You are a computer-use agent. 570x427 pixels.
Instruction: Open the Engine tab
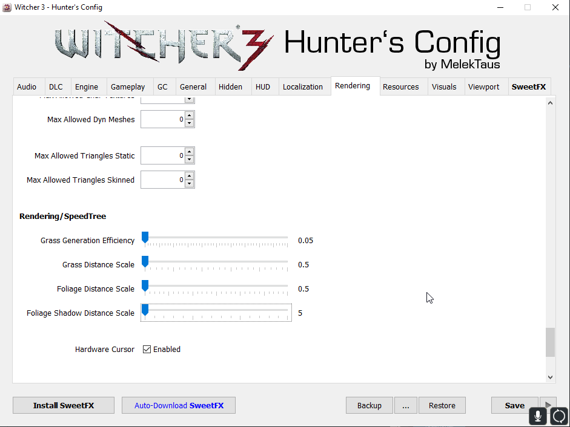(88, 86)
